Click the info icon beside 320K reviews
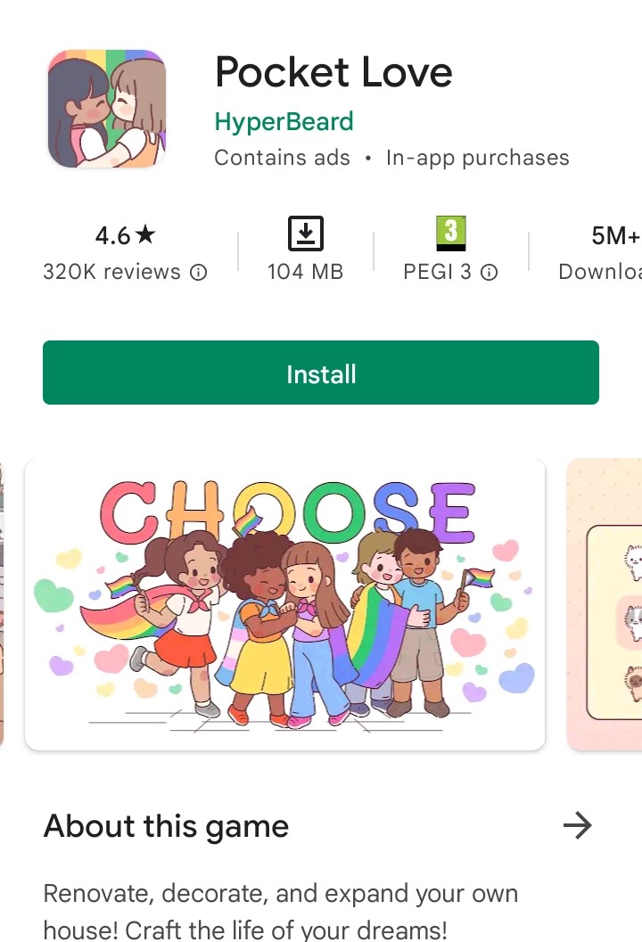642x942 pixels. 198,273
